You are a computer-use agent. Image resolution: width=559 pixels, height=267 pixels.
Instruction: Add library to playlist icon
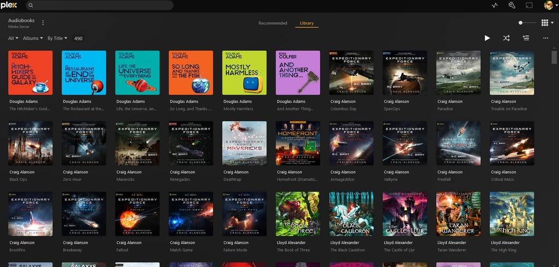click(526, 38)
